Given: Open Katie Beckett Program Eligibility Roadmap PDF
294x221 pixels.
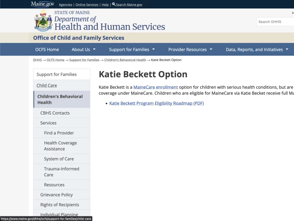Looking at the screenshot, I should click(x=156, y=103).
